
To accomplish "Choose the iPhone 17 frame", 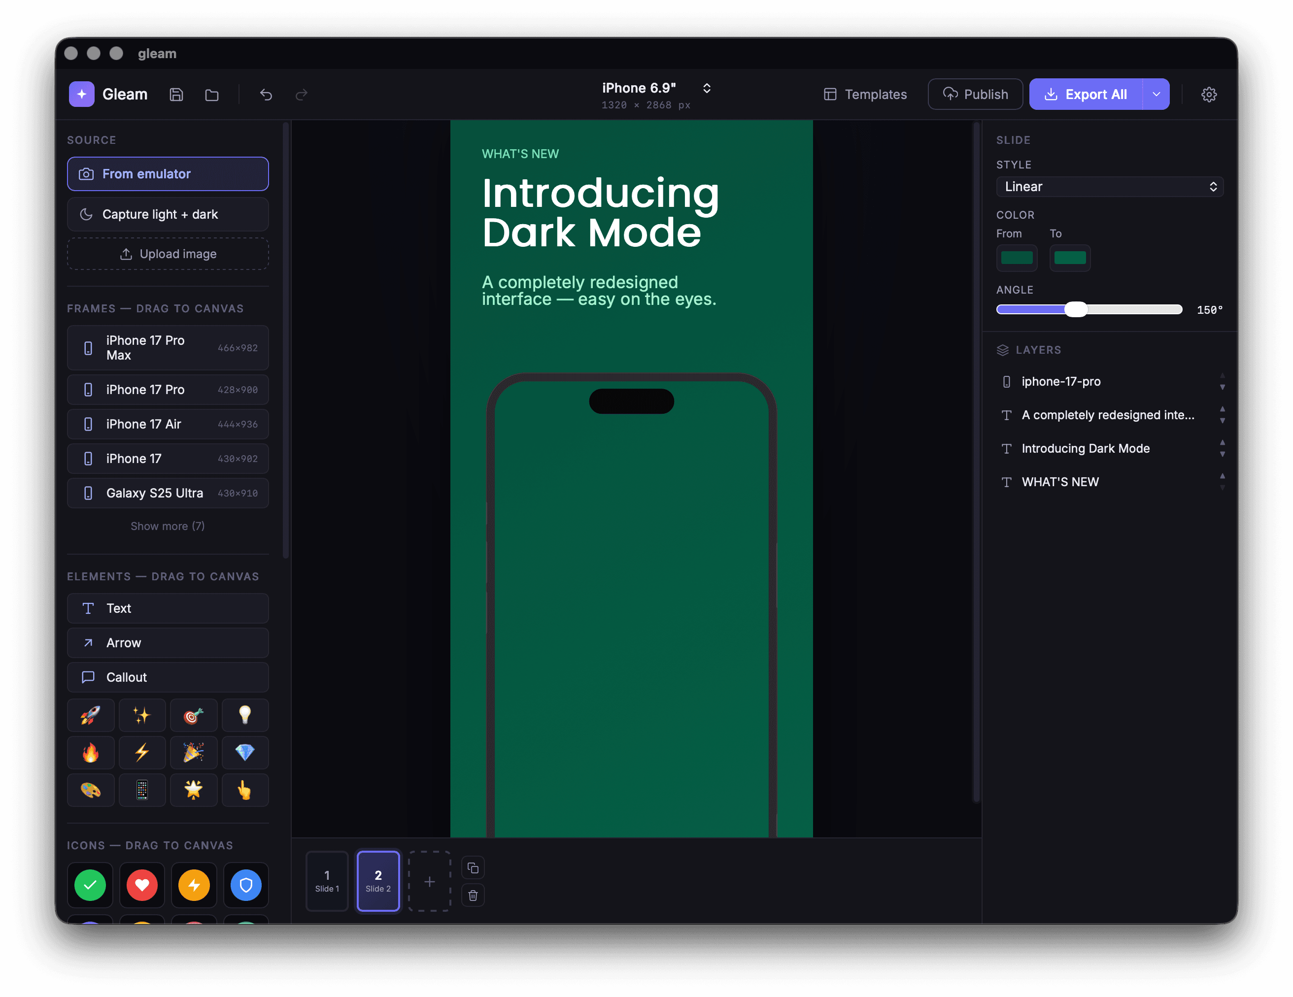I will tap(168, 459).
